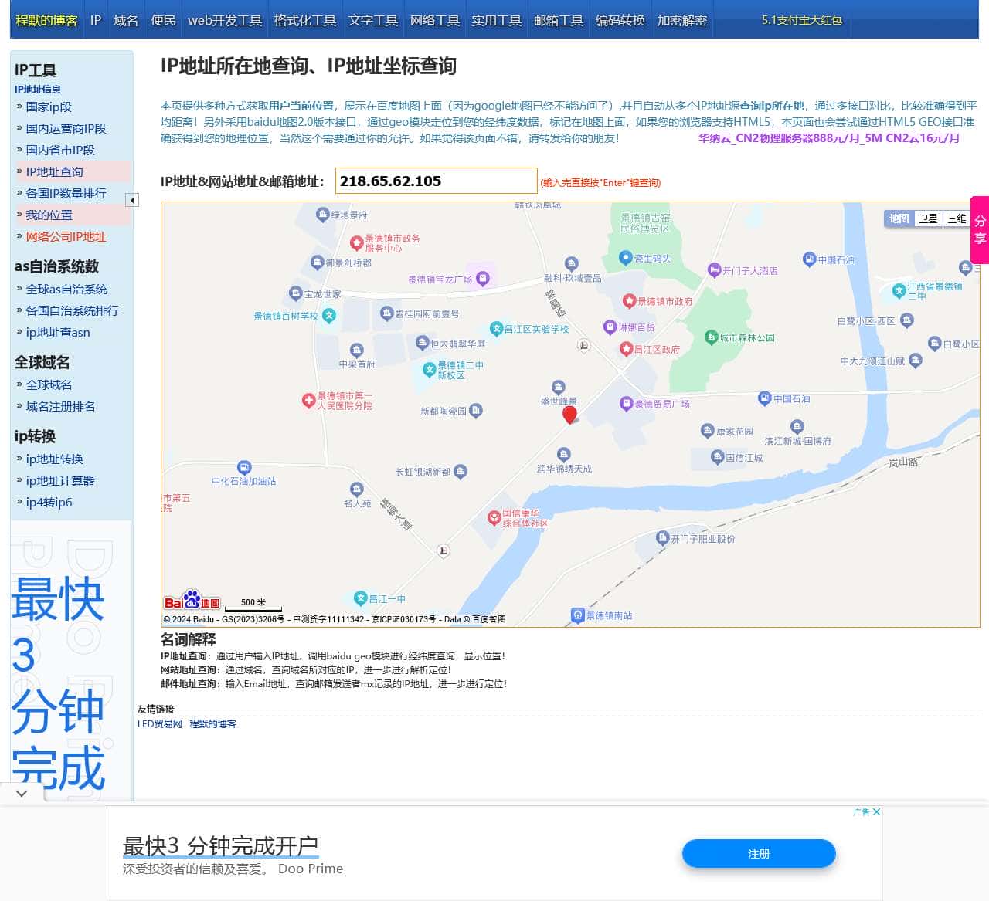Expand more options via the bottom-left chevron
This screenshot has width=989, height=901.
(21, 793)
